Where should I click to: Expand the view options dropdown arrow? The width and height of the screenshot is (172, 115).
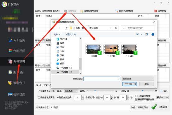pyautogui.click(x=141, y=34)
